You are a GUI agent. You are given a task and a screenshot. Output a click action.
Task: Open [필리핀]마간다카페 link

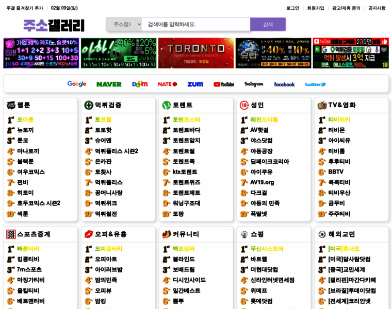(352, 280)
